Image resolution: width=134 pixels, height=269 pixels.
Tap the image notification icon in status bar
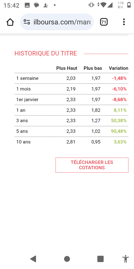click(x=27, y=5)
